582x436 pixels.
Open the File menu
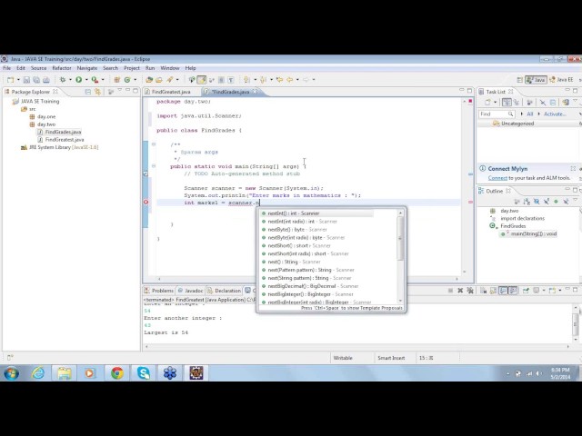(x=7, y=68)
